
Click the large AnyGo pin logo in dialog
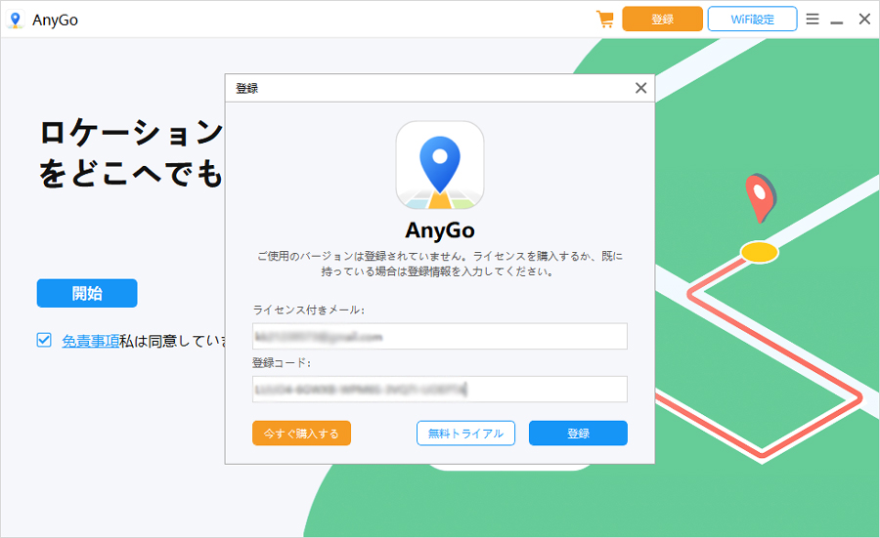coord(439,165)
